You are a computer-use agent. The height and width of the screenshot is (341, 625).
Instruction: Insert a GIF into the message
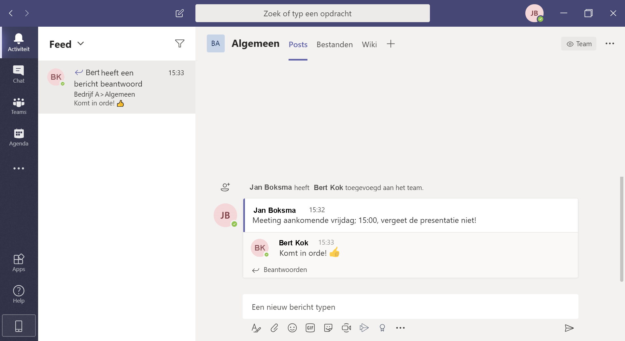click(x=310, y=328)
